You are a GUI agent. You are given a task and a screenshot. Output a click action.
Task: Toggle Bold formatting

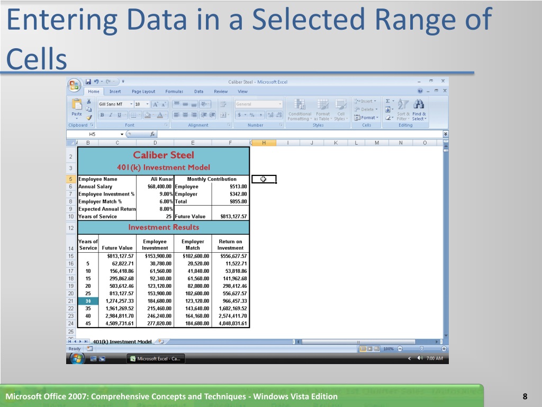coord(102,115)
